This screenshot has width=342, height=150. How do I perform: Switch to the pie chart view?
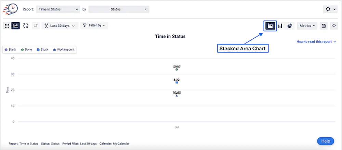[290, 26]
